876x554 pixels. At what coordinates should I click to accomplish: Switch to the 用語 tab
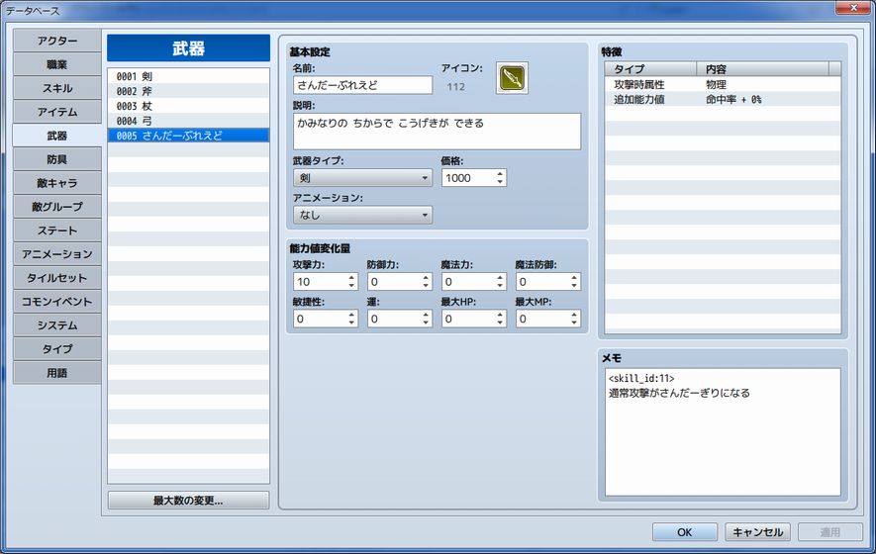57,373
